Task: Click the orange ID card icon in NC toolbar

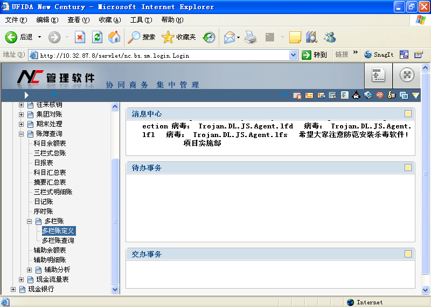Action: (x=309, y=95)
